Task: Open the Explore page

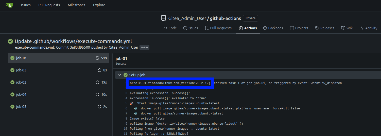Action: [99, 5]
